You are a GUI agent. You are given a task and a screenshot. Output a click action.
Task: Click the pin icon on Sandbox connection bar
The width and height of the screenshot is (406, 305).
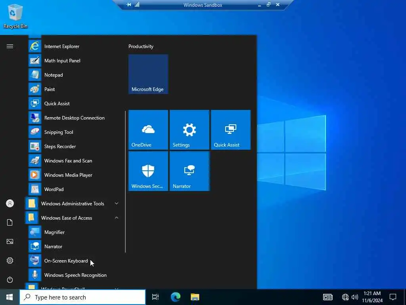(x=129, y=5)
